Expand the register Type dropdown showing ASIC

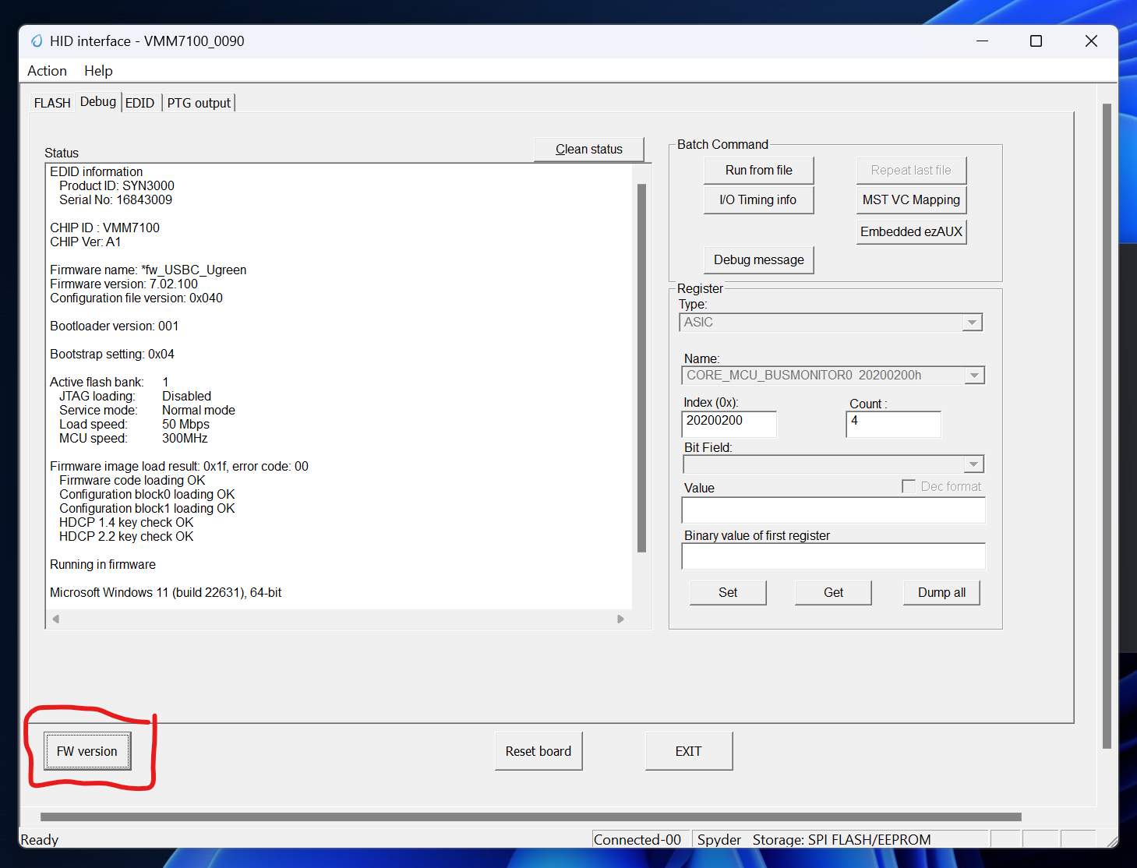pos(972,323)
